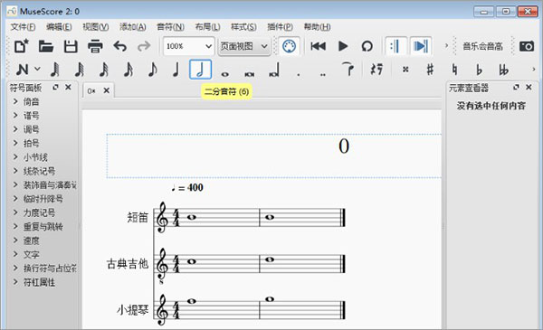Close the 元素查看器 inspector panel
This screenshot has height=330, width=543.
(529, 87)
